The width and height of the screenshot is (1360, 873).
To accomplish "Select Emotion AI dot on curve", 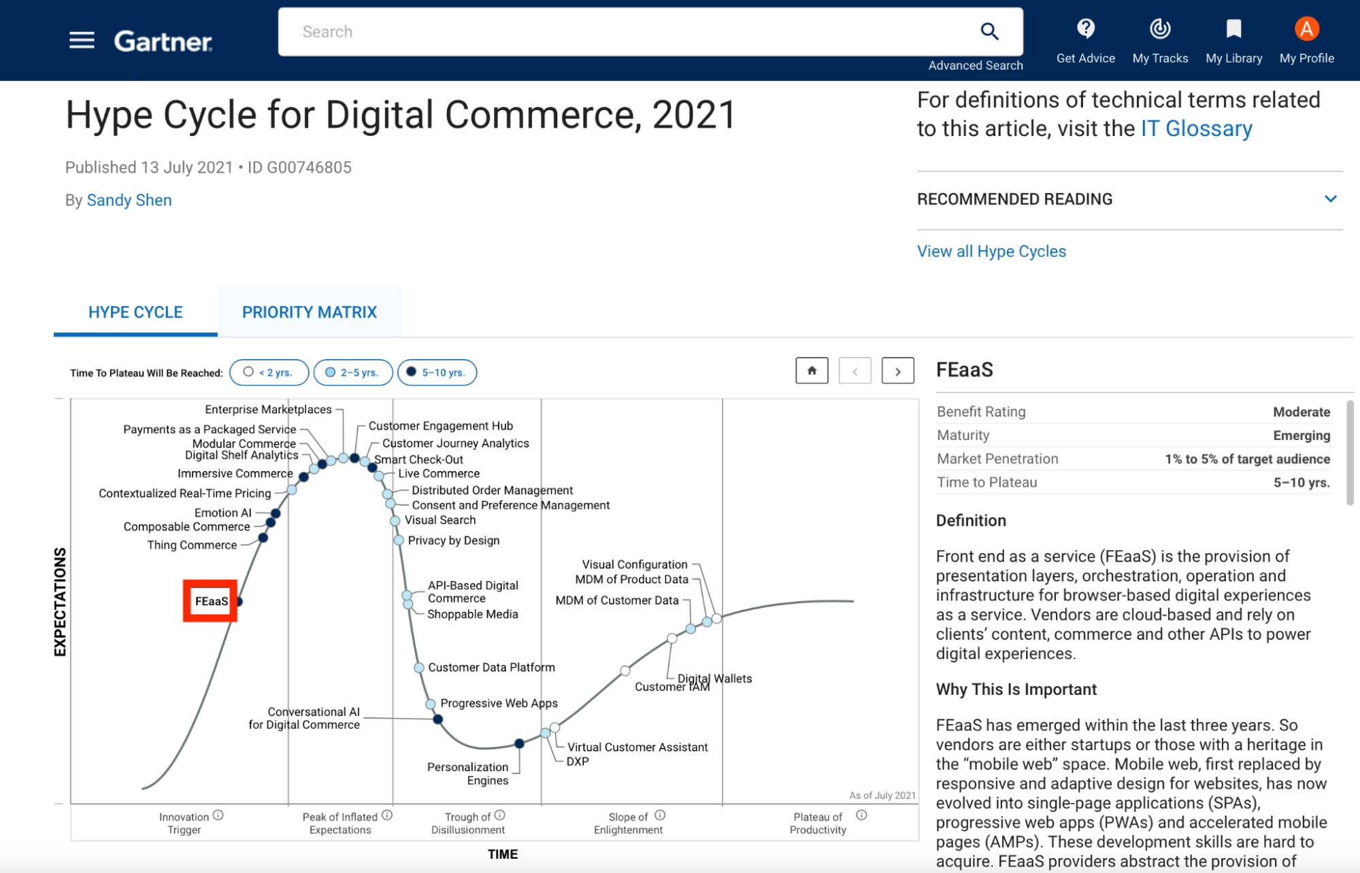I will click(x=275, y=513).
